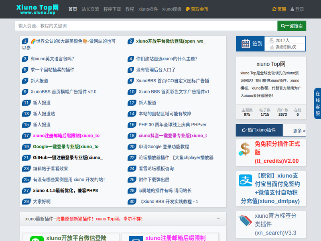Open xiuno 4.1.5最新优化,兼容PHP8 post
Viewport: 321px width, 241px height.
pyautogui.click(x=65, y=190)
